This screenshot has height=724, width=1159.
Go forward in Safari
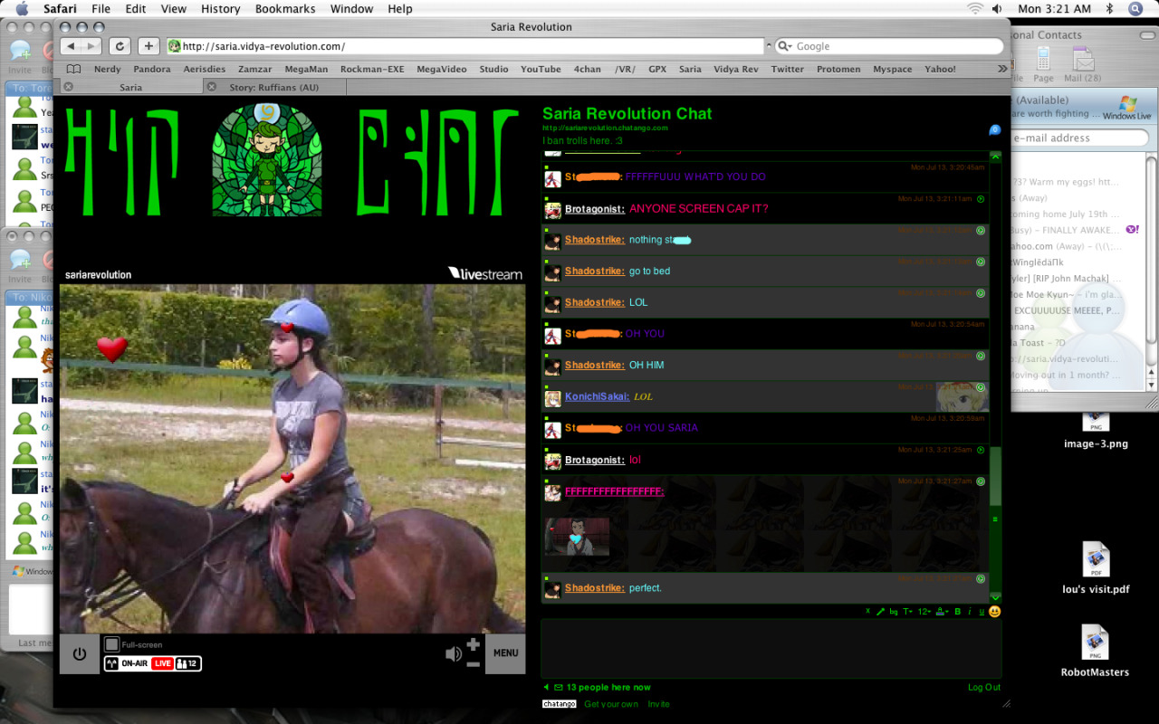pos(91,46)
